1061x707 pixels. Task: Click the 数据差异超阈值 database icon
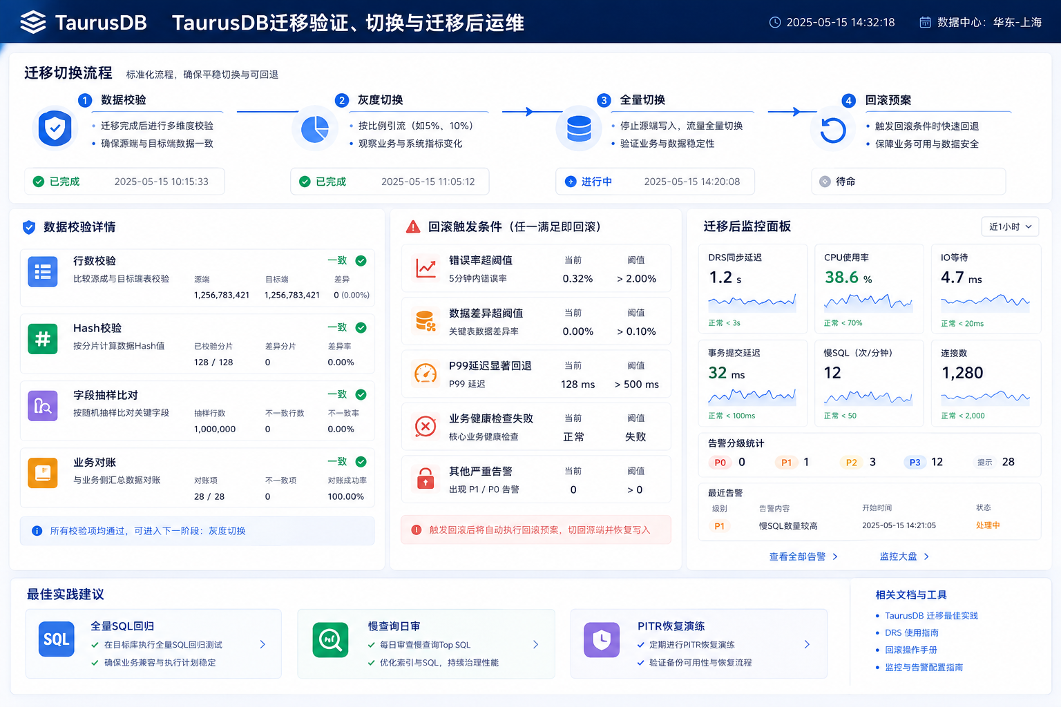tap(426, 321)
